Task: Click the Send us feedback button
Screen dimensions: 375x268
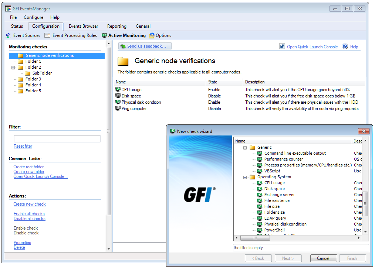Action: coord(145,46)
